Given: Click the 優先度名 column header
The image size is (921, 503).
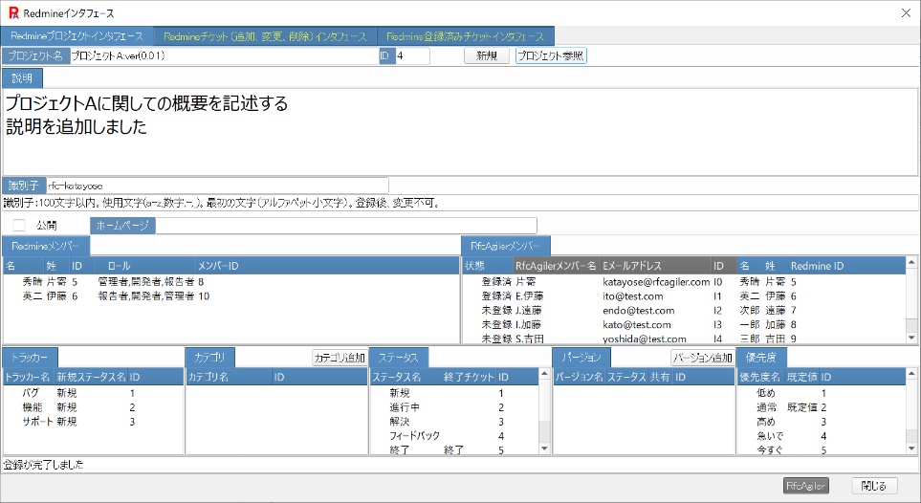Looking at the screenshot, I should (x=760, y=377).
